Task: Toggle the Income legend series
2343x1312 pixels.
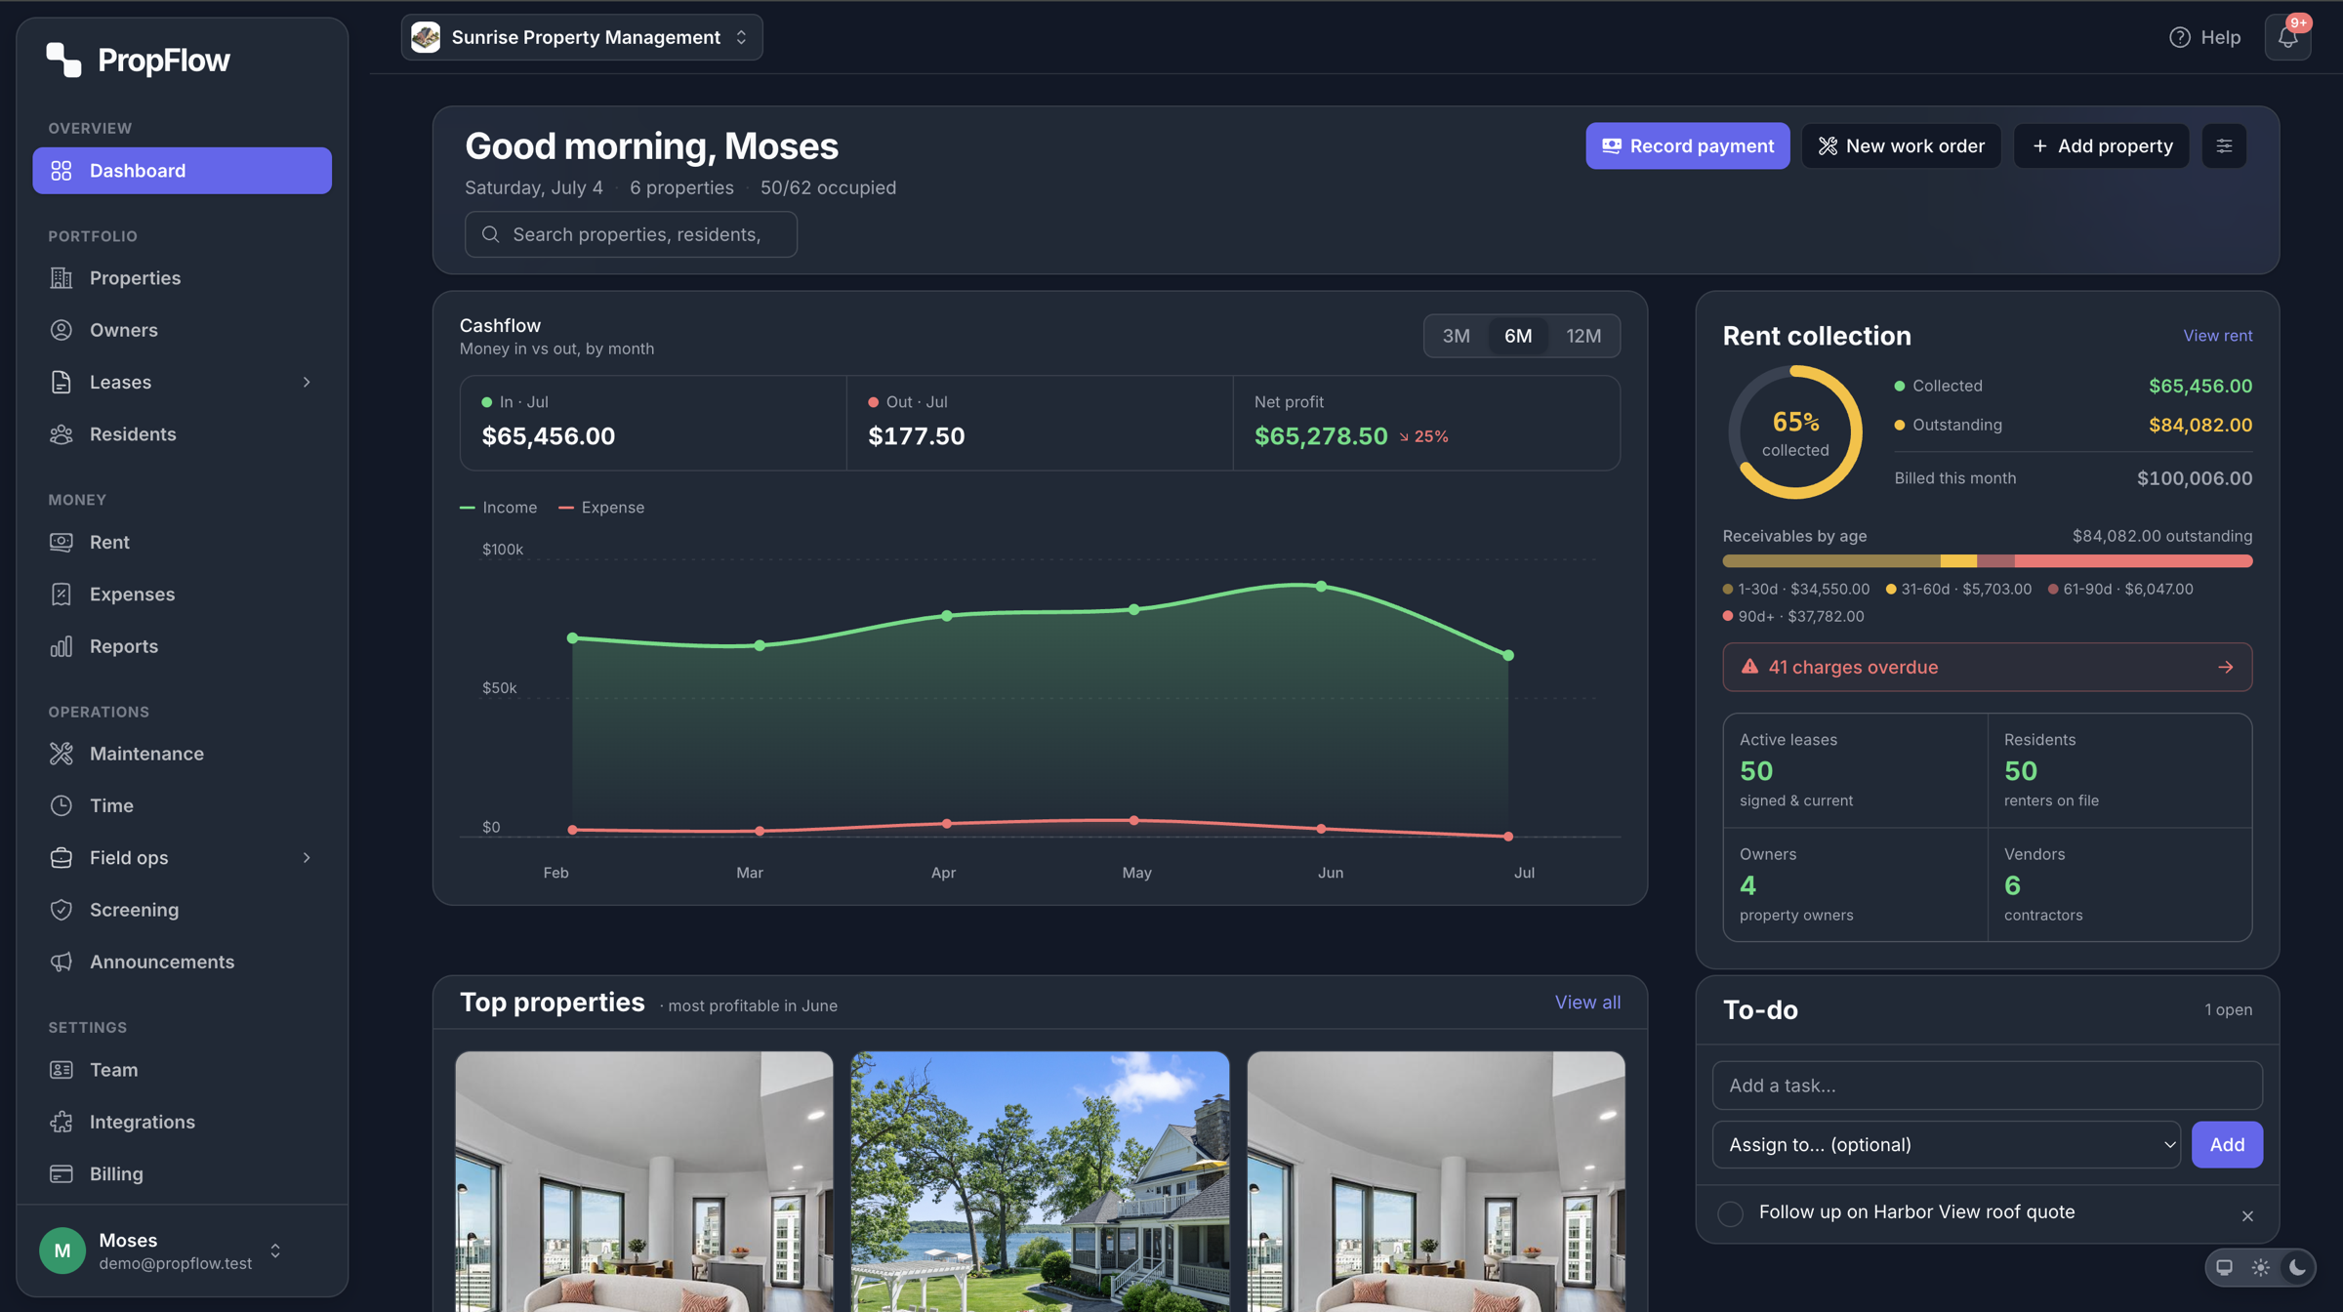Action: 498,508
